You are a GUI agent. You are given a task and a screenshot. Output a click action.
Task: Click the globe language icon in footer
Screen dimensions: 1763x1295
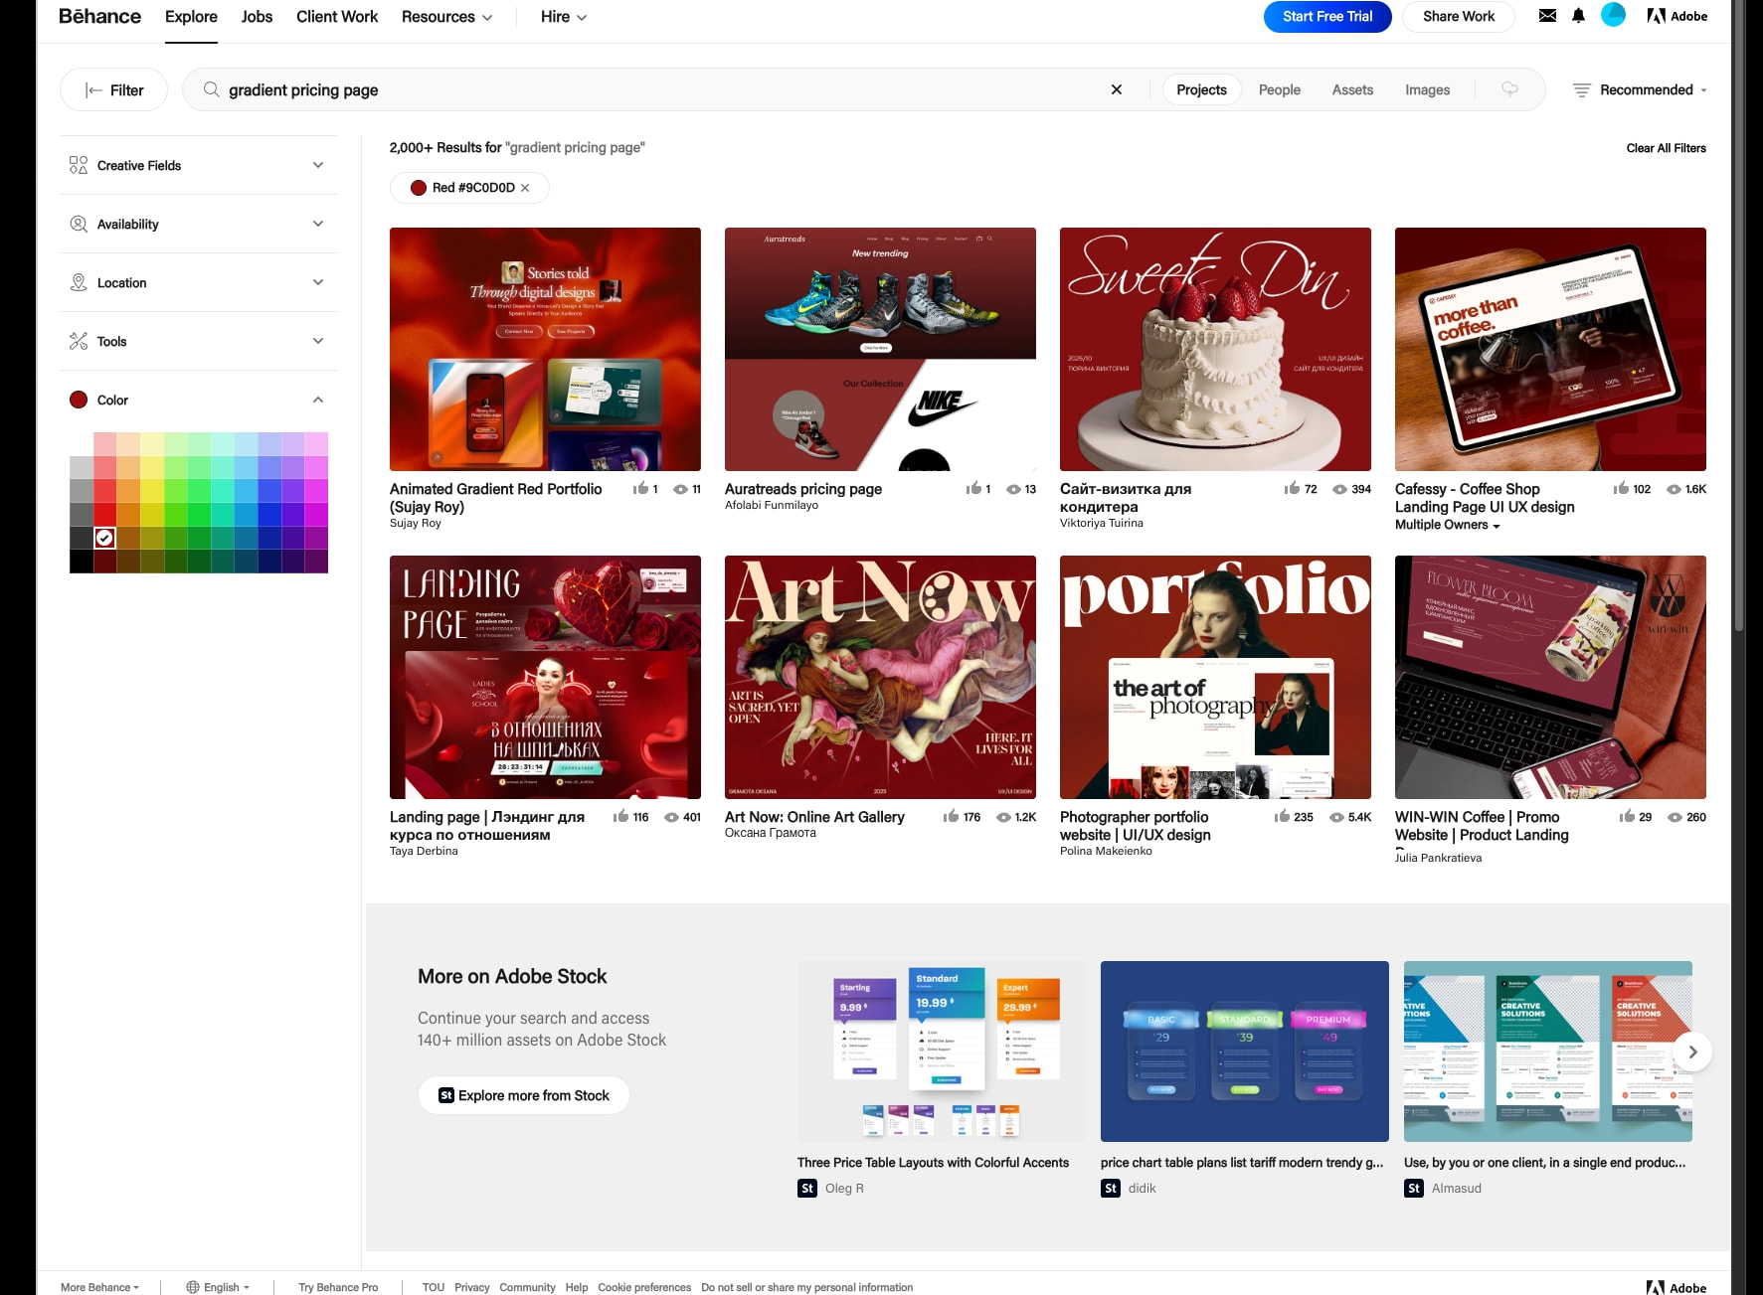193,1287
